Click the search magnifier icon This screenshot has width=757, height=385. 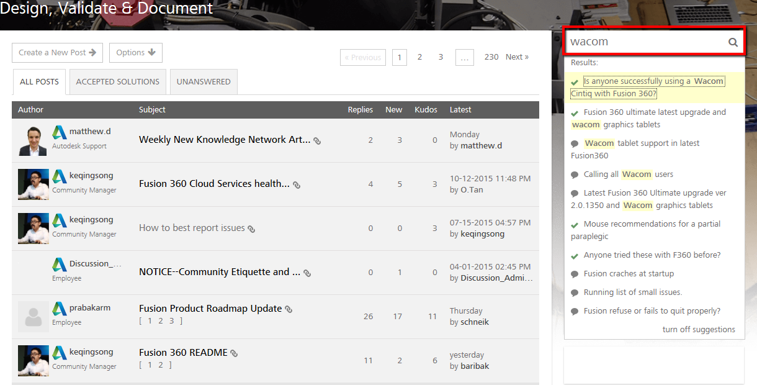[x=733, y=42]
